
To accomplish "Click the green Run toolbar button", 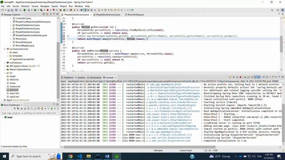I will click(x=35, y=10).
